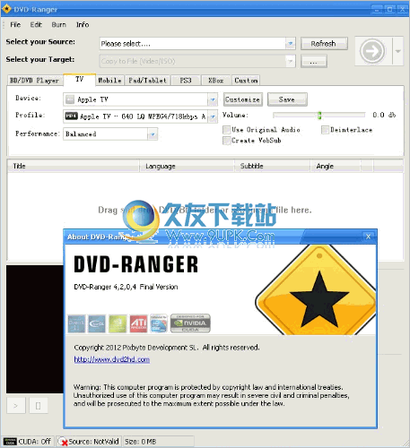Click the DVD-Ranger 4,2,0,4 Final Version text

[x=126, y=287]
